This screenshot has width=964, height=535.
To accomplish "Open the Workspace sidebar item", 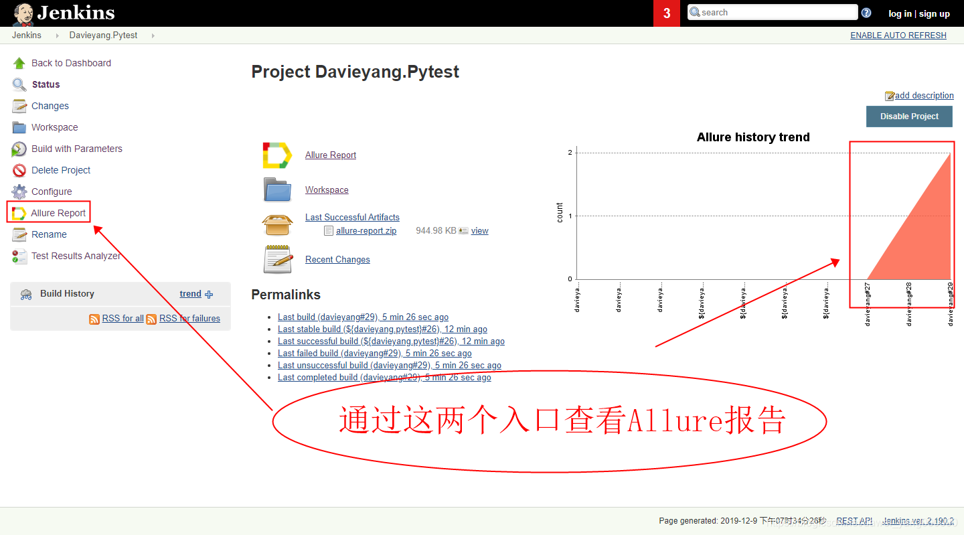I will [55, 127].
